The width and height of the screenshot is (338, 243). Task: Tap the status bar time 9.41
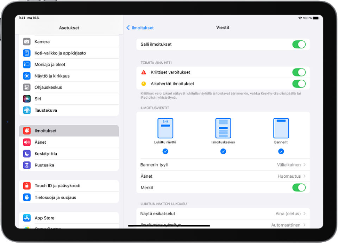(x=22, y=18)
